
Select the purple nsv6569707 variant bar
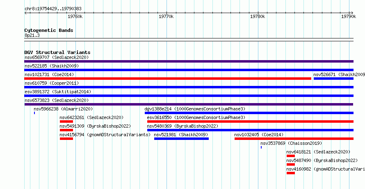click(x=189, y=61)
